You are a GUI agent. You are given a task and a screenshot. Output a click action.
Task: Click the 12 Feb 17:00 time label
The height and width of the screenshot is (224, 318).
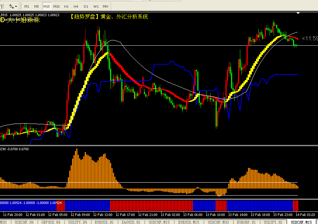[125, 215]
